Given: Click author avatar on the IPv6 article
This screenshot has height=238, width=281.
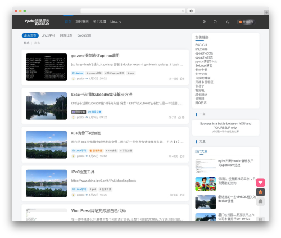Looking at the screenshot, I should 74,195.
